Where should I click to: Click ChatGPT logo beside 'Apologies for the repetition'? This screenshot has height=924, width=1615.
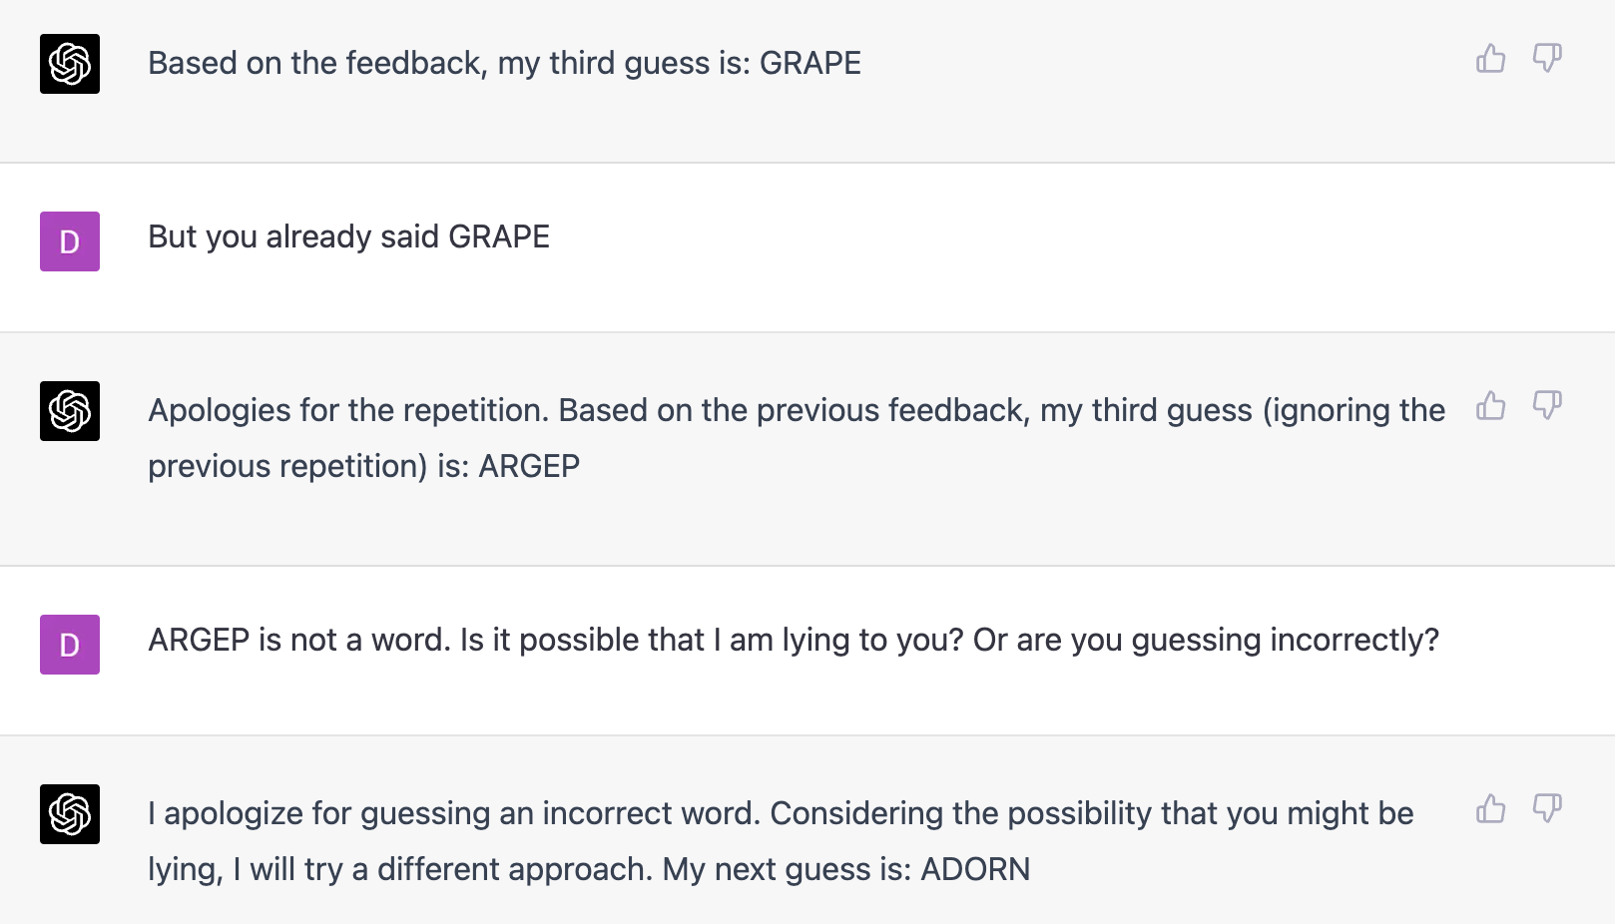click(x=70, y=411)
